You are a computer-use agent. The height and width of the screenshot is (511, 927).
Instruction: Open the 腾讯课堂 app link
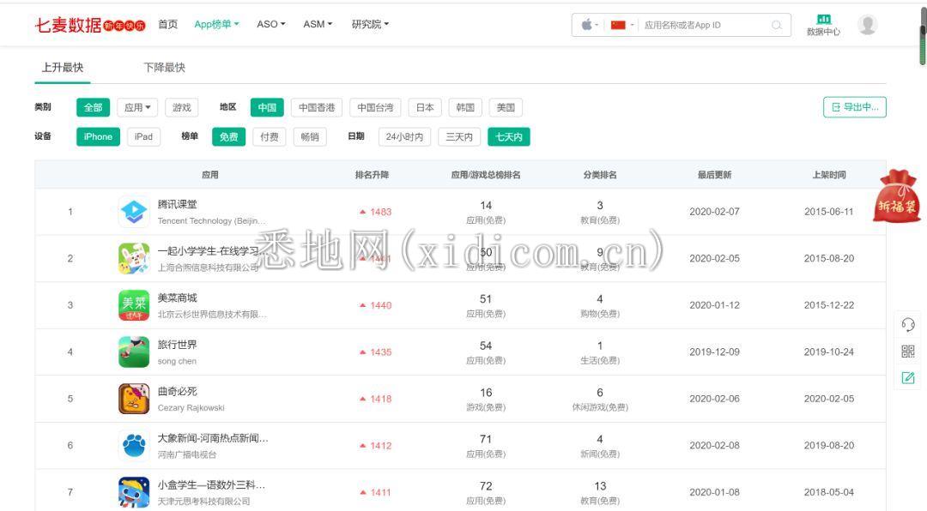click(177, 204)
